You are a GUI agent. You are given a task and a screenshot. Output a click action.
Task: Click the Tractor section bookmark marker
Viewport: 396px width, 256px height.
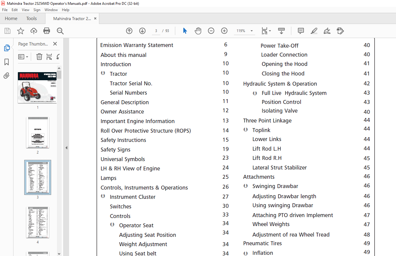[x=103, y=73]
